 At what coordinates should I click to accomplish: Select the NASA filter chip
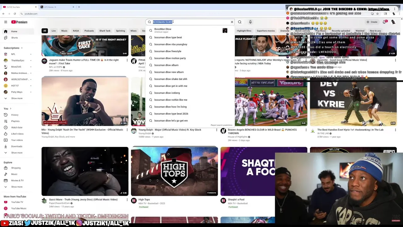pos(76,31)
